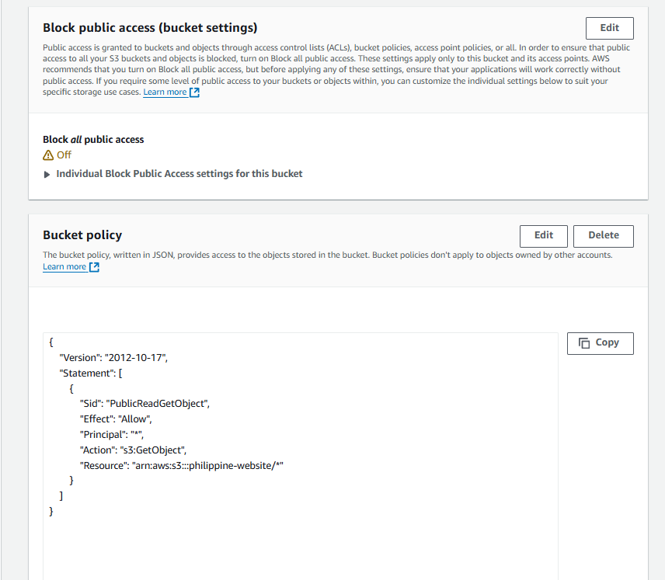Click the external link icon beside Block public access Learn more
Image resolution: width=665 pixels, height=580 pixels.
point(195,92)
